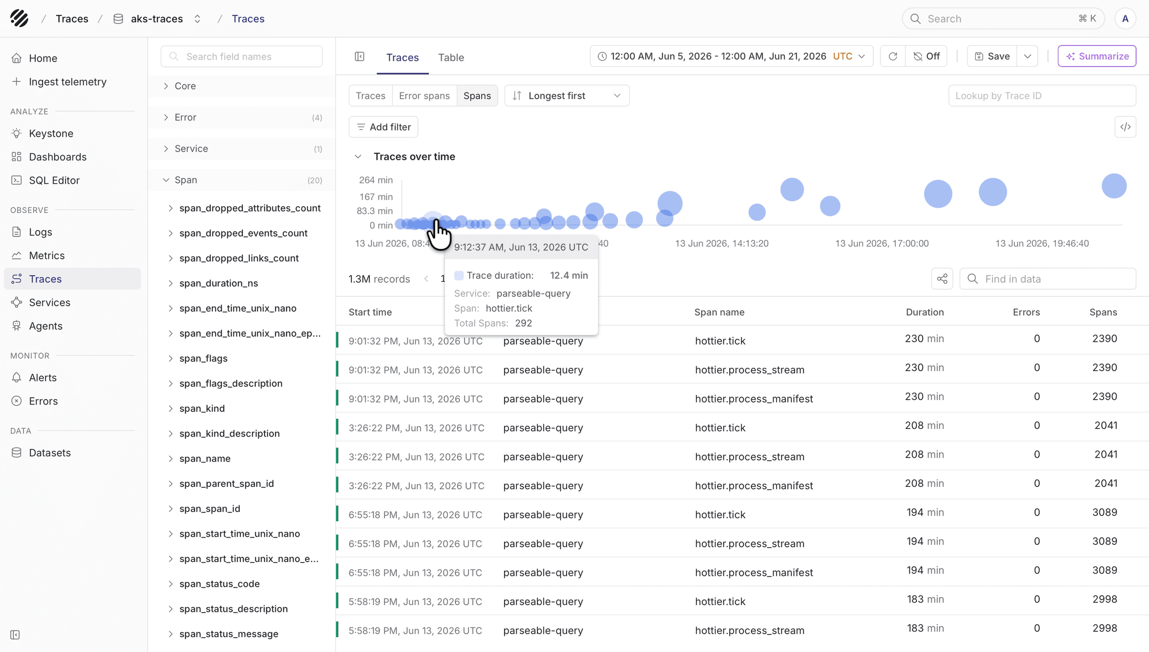The width and height of the screenshot is (1149, 652).
Task: Open the Longest first sort dropdown
Action: [x=567, y=96]
